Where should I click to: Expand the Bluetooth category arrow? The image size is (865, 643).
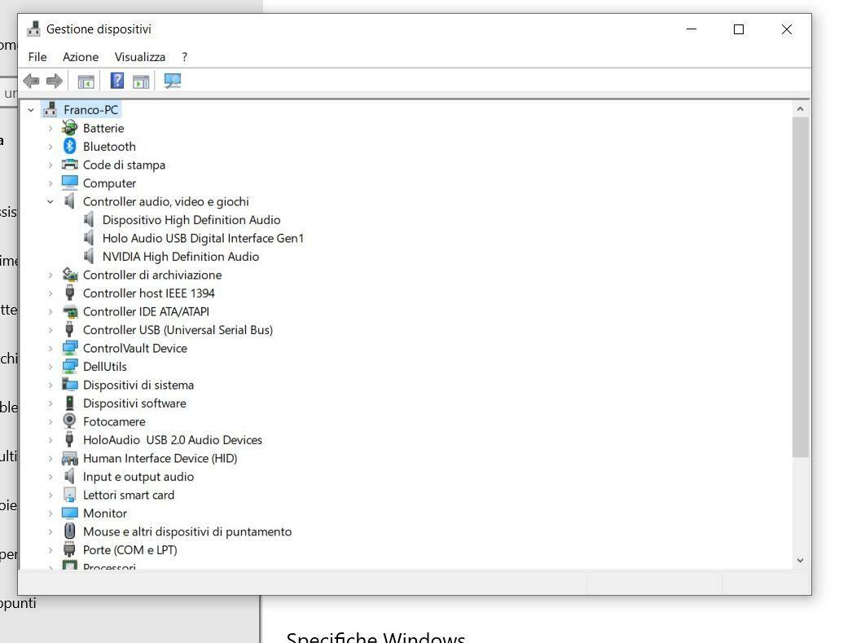(50, 146)
